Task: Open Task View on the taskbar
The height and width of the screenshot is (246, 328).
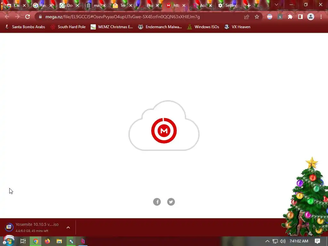Action: coord(23,241)
